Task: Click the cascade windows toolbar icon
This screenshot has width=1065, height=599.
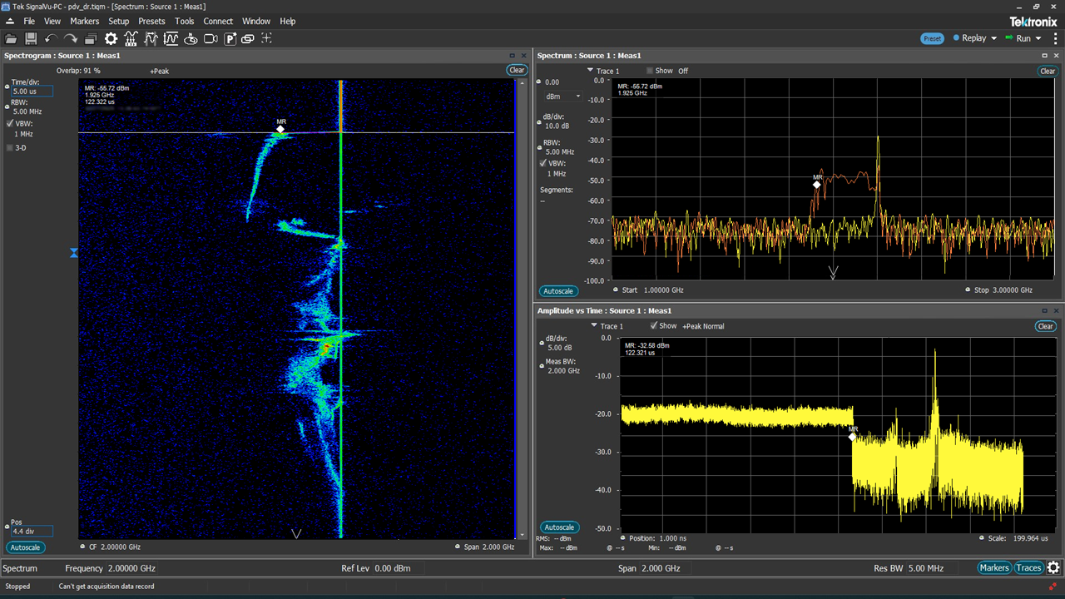Action: pos(90,38)
